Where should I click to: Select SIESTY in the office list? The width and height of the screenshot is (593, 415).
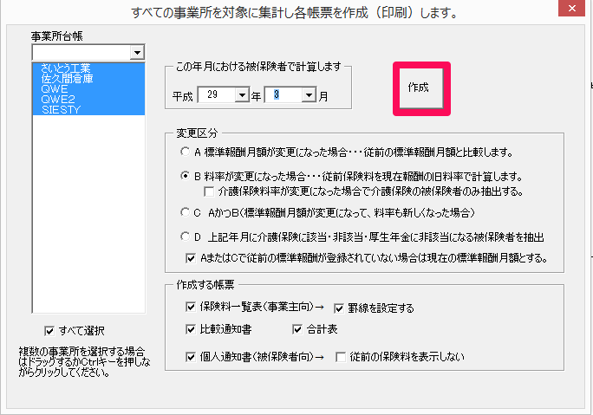point(88,110)
